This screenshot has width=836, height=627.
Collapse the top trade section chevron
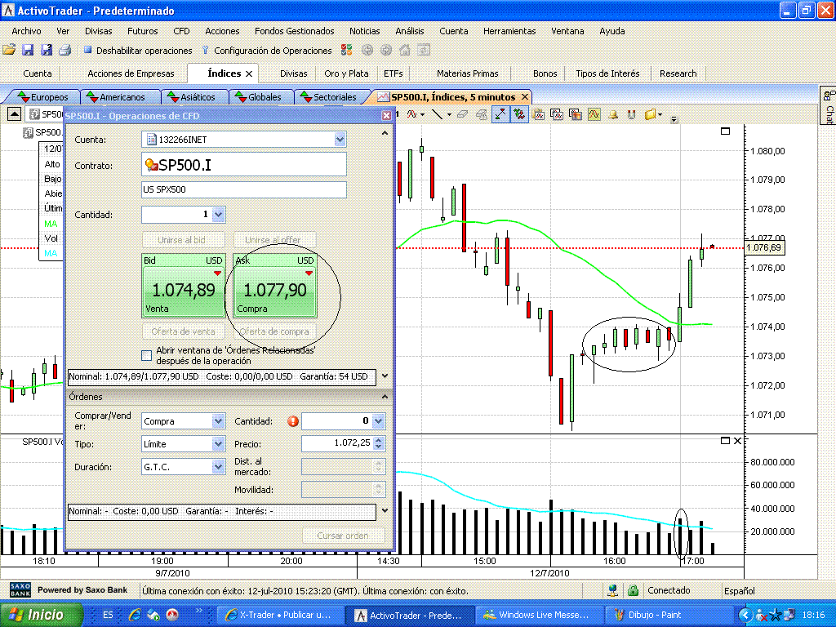click(x=385, y=133)
